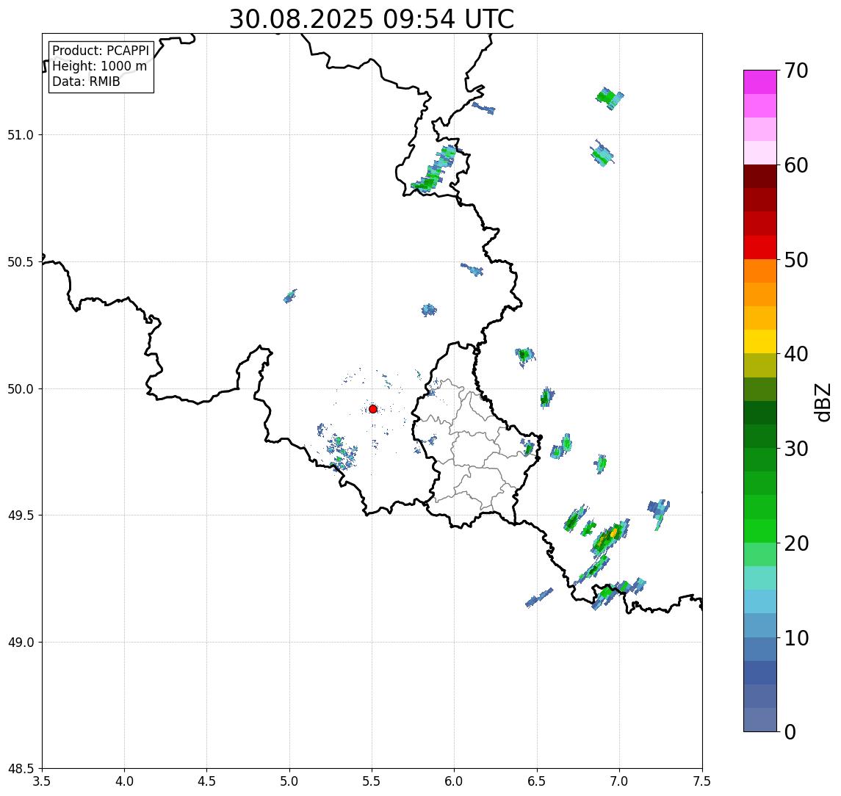Image resolution: width=841 pixels, height=796 pixels.
Task: Click longitude label 6.0
Action: (455, 781)
